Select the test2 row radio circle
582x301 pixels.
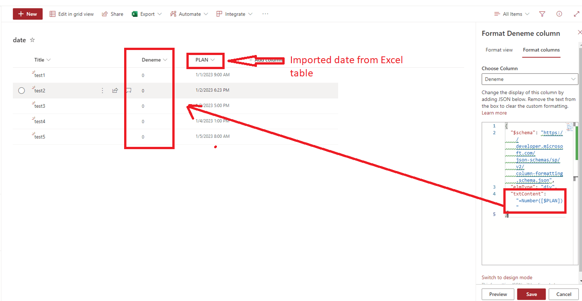(21, 90)
